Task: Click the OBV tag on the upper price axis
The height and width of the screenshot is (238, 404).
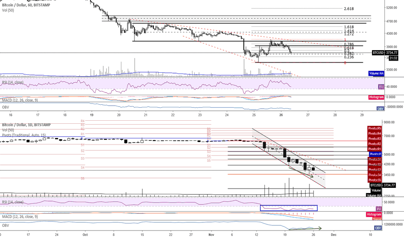Action: 380,109
